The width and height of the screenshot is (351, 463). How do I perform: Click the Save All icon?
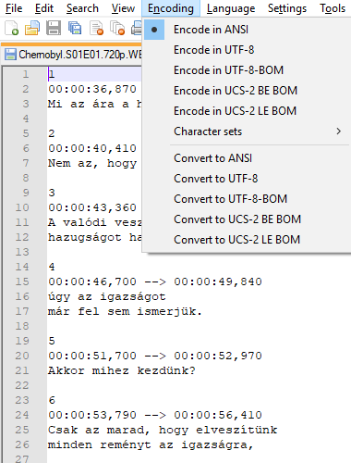click(x=75, y=28)
